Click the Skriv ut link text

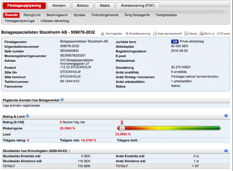pos(209,33)
